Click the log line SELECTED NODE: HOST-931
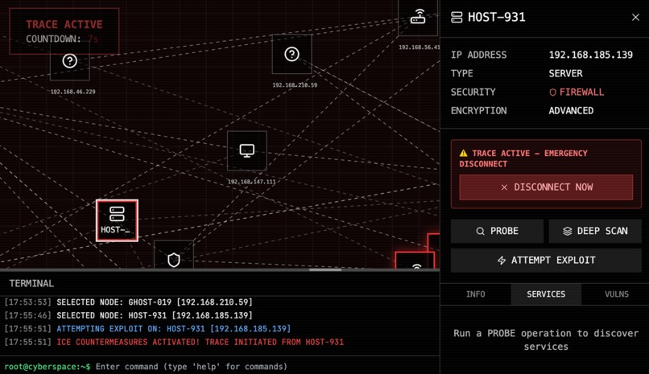 click(x=155, y=315)
